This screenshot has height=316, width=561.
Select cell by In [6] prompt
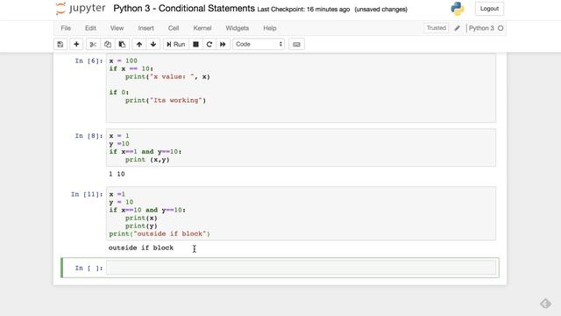89,61
